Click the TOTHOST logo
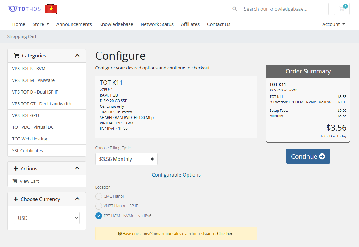 coord(26,9)
